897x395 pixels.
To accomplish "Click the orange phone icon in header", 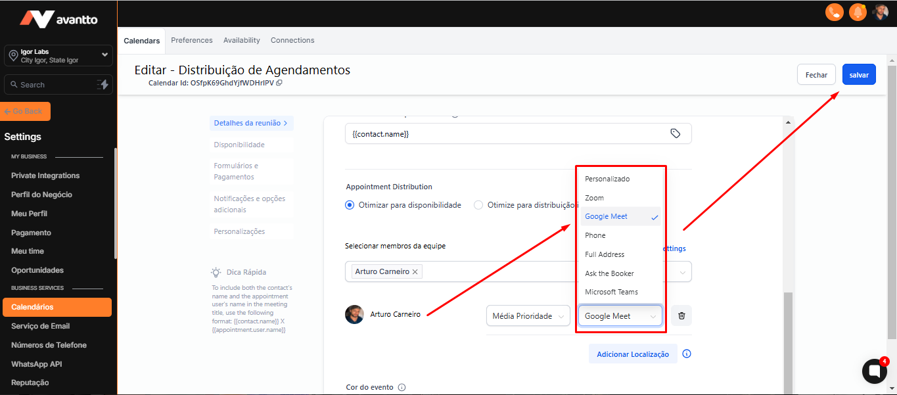I will click(x=835, y=12).
